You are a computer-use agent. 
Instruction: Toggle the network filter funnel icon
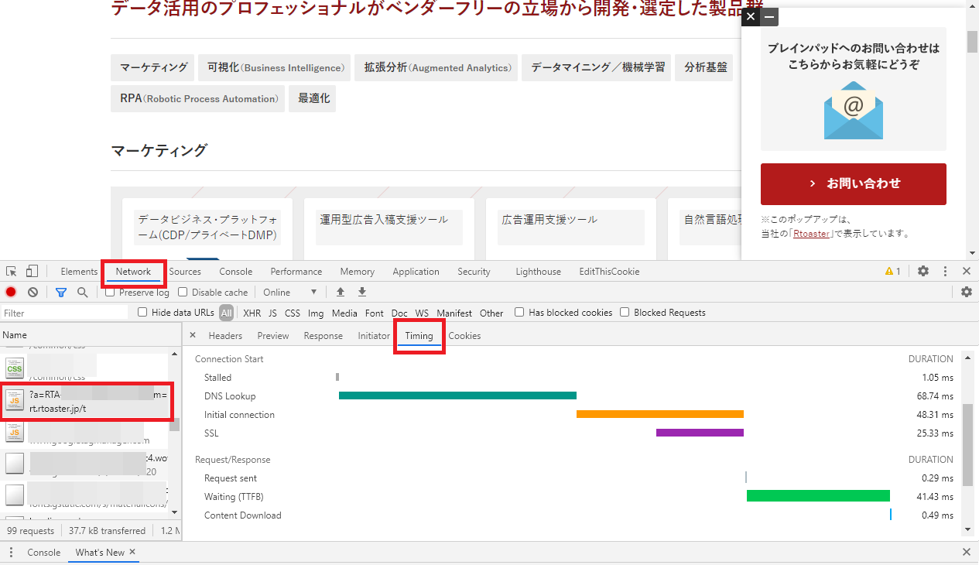(x=61, y=293)
